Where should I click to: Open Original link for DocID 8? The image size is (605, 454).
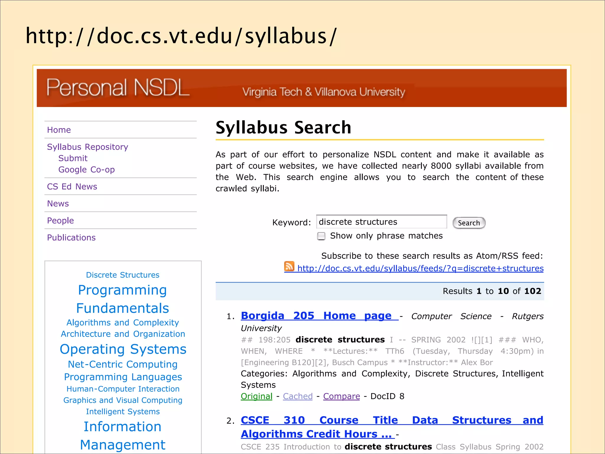256,396
